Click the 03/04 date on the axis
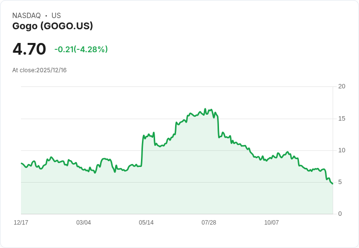The height and width of the screenshot is (248, 359). point(83,223)
